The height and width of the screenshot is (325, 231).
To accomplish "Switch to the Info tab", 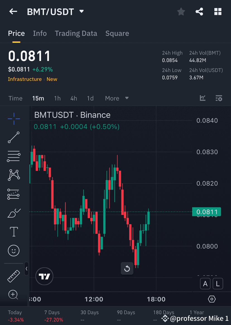I will [x=40, y=33].
